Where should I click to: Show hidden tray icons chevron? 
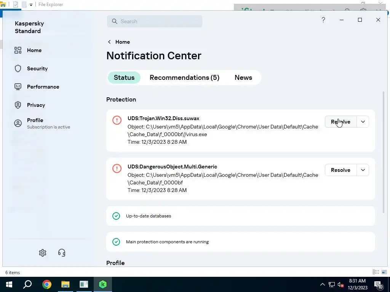(322, 284)
